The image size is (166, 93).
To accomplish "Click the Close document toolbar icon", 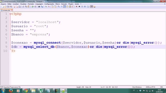I will [14, 7].
